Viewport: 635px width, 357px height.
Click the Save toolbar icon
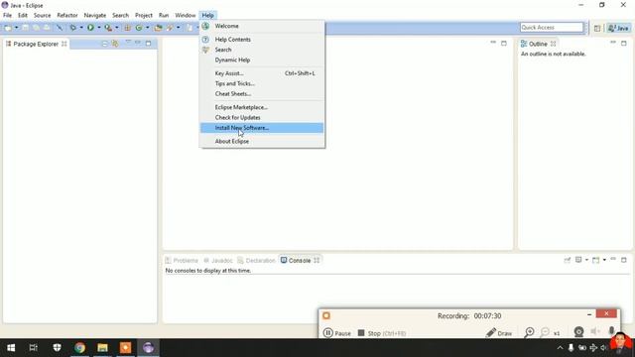[25, 28]
